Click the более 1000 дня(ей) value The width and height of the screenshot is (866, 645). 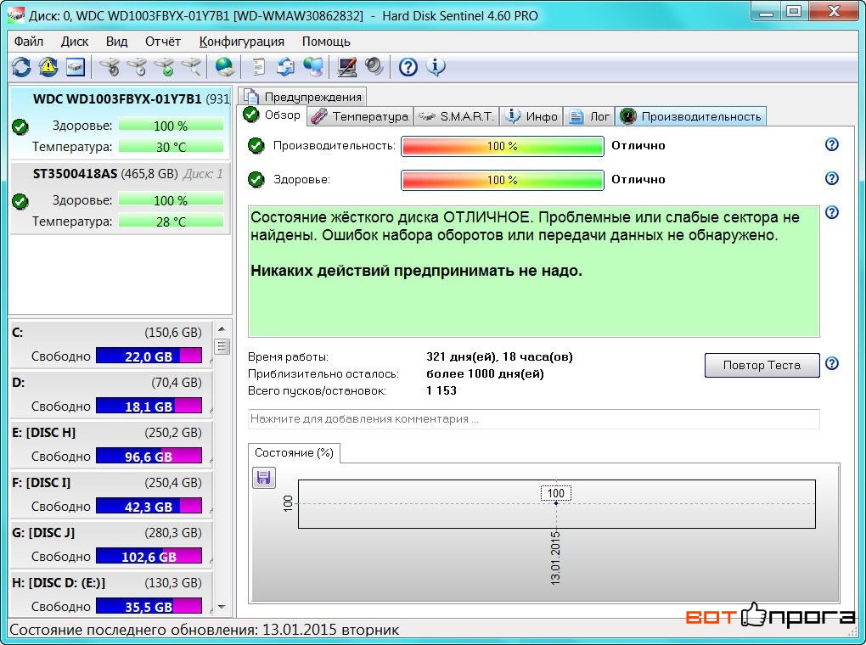click(x=485, y=374)
